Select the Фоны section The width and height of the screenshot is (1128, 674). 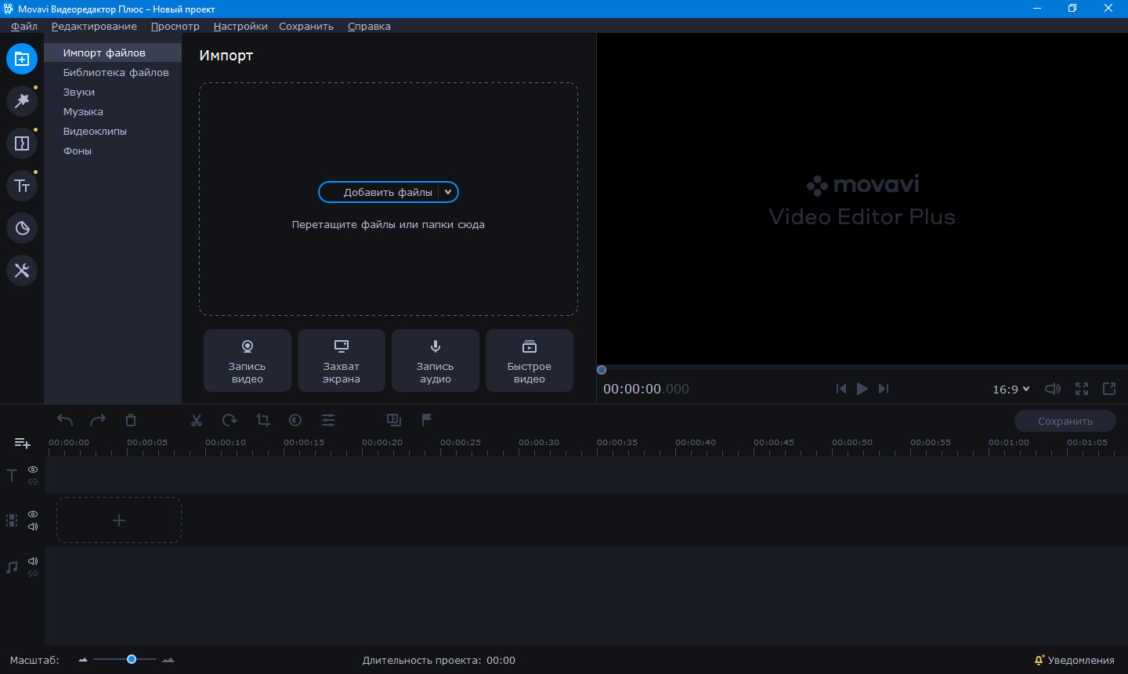[113, 150]
